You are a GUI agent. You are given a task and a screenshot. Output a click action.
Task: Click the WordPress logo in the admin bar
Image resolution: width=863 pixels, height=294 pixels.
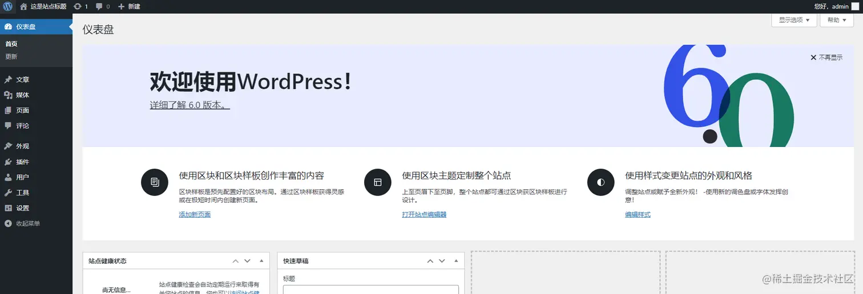(x=7, y=6)
